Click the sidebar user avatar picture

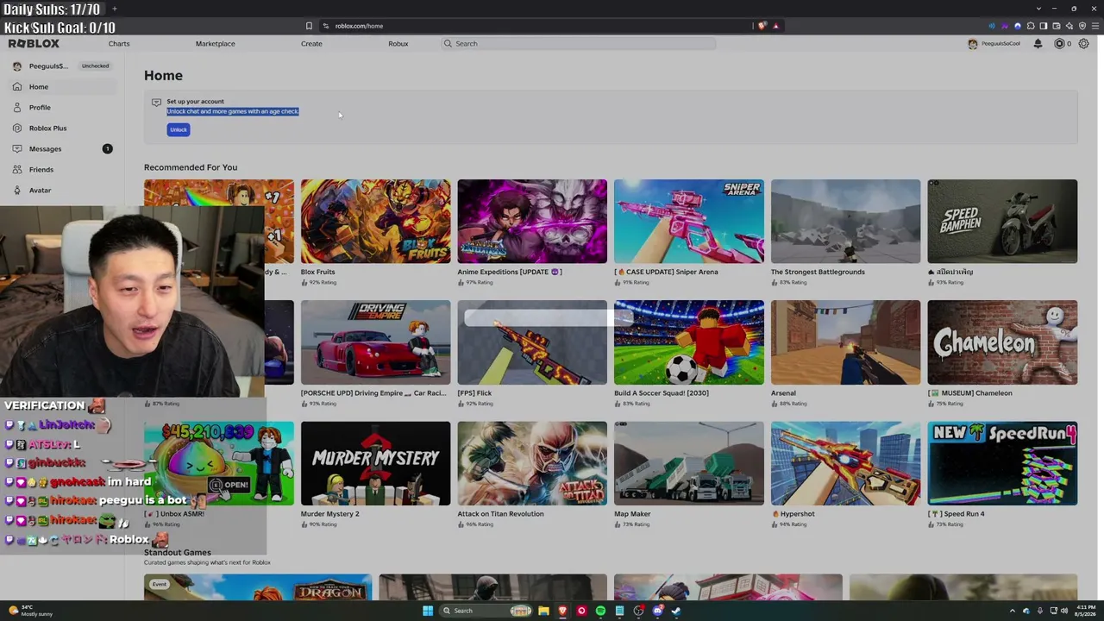pos(16,66)
